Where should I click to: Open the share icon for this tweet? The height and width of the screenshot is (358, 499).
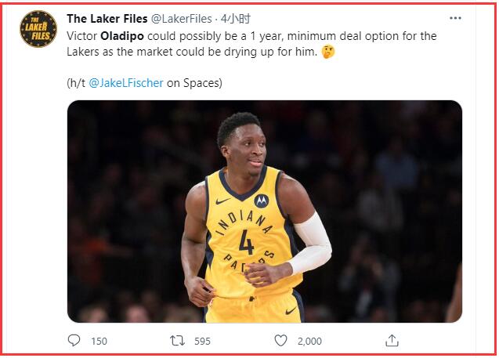point(392,341)
